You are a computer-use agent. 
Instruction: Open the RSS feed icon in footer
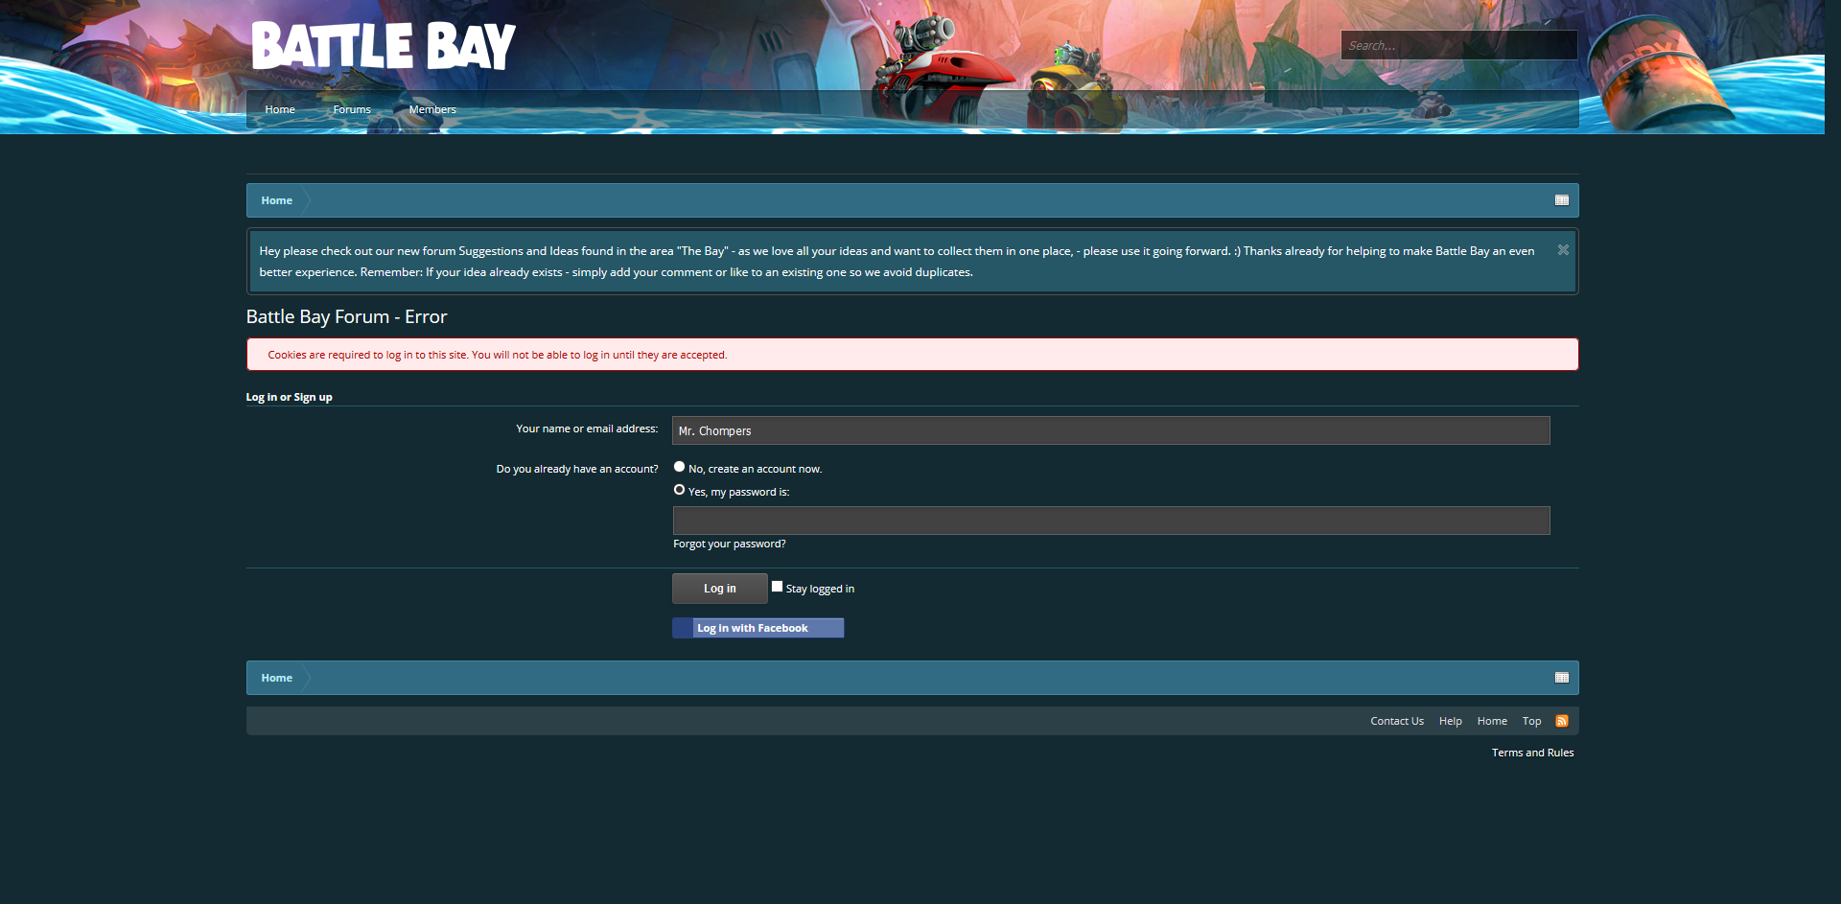[1561, 721]
